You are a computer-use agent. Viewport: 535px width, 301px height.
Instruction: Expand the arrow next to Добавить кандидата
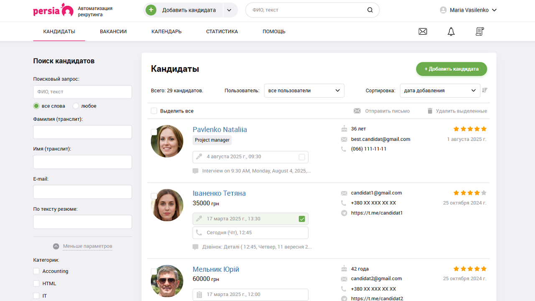click(230, 10)
